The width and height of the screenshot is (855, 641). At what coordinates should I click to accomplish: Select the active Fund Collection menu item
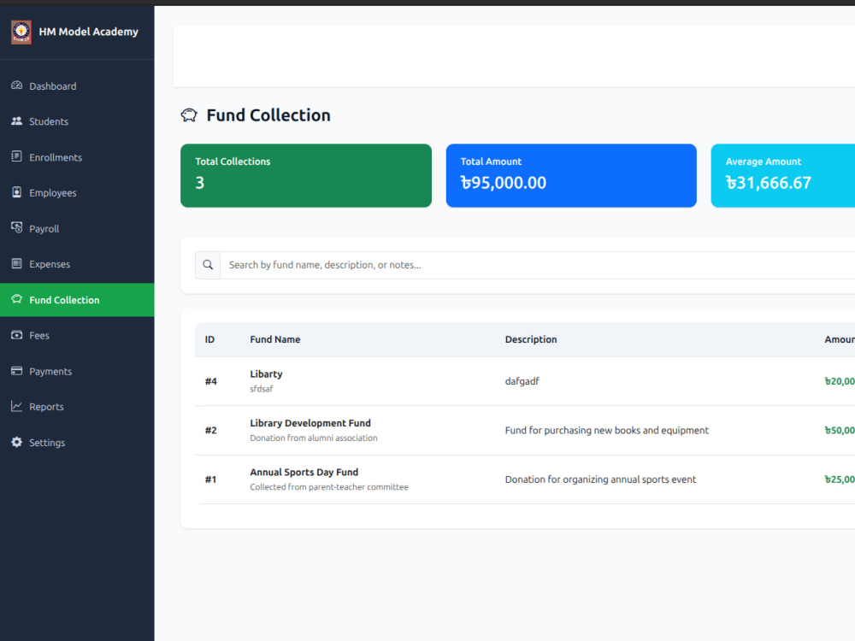click(x=77, y=300)
